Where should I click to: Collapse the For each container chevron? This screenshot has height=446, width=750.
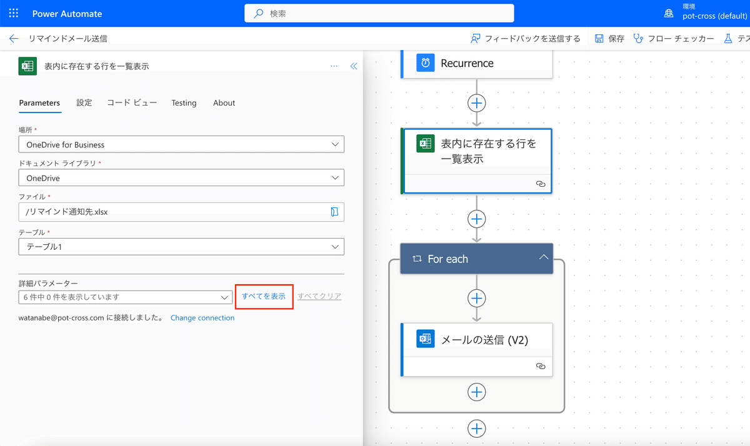543,257
